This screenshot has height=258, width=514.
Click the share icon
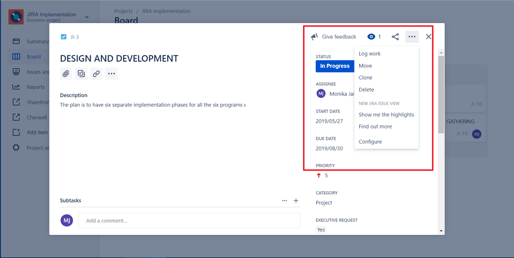pyautogui.click(x=395, y=36)
